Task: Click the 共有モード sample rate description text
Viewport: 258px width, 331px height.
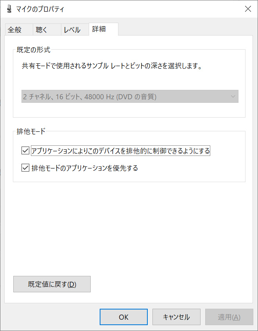Action: pyautogui.click(x=112, y=66)
